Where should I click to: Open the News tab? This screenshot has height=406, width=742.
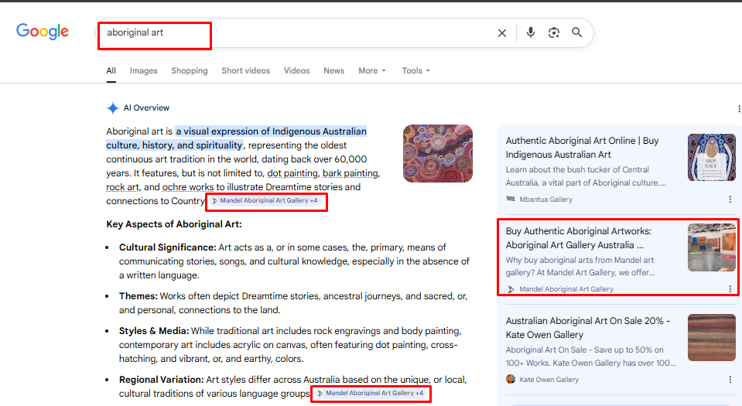(x=333, y=70)
